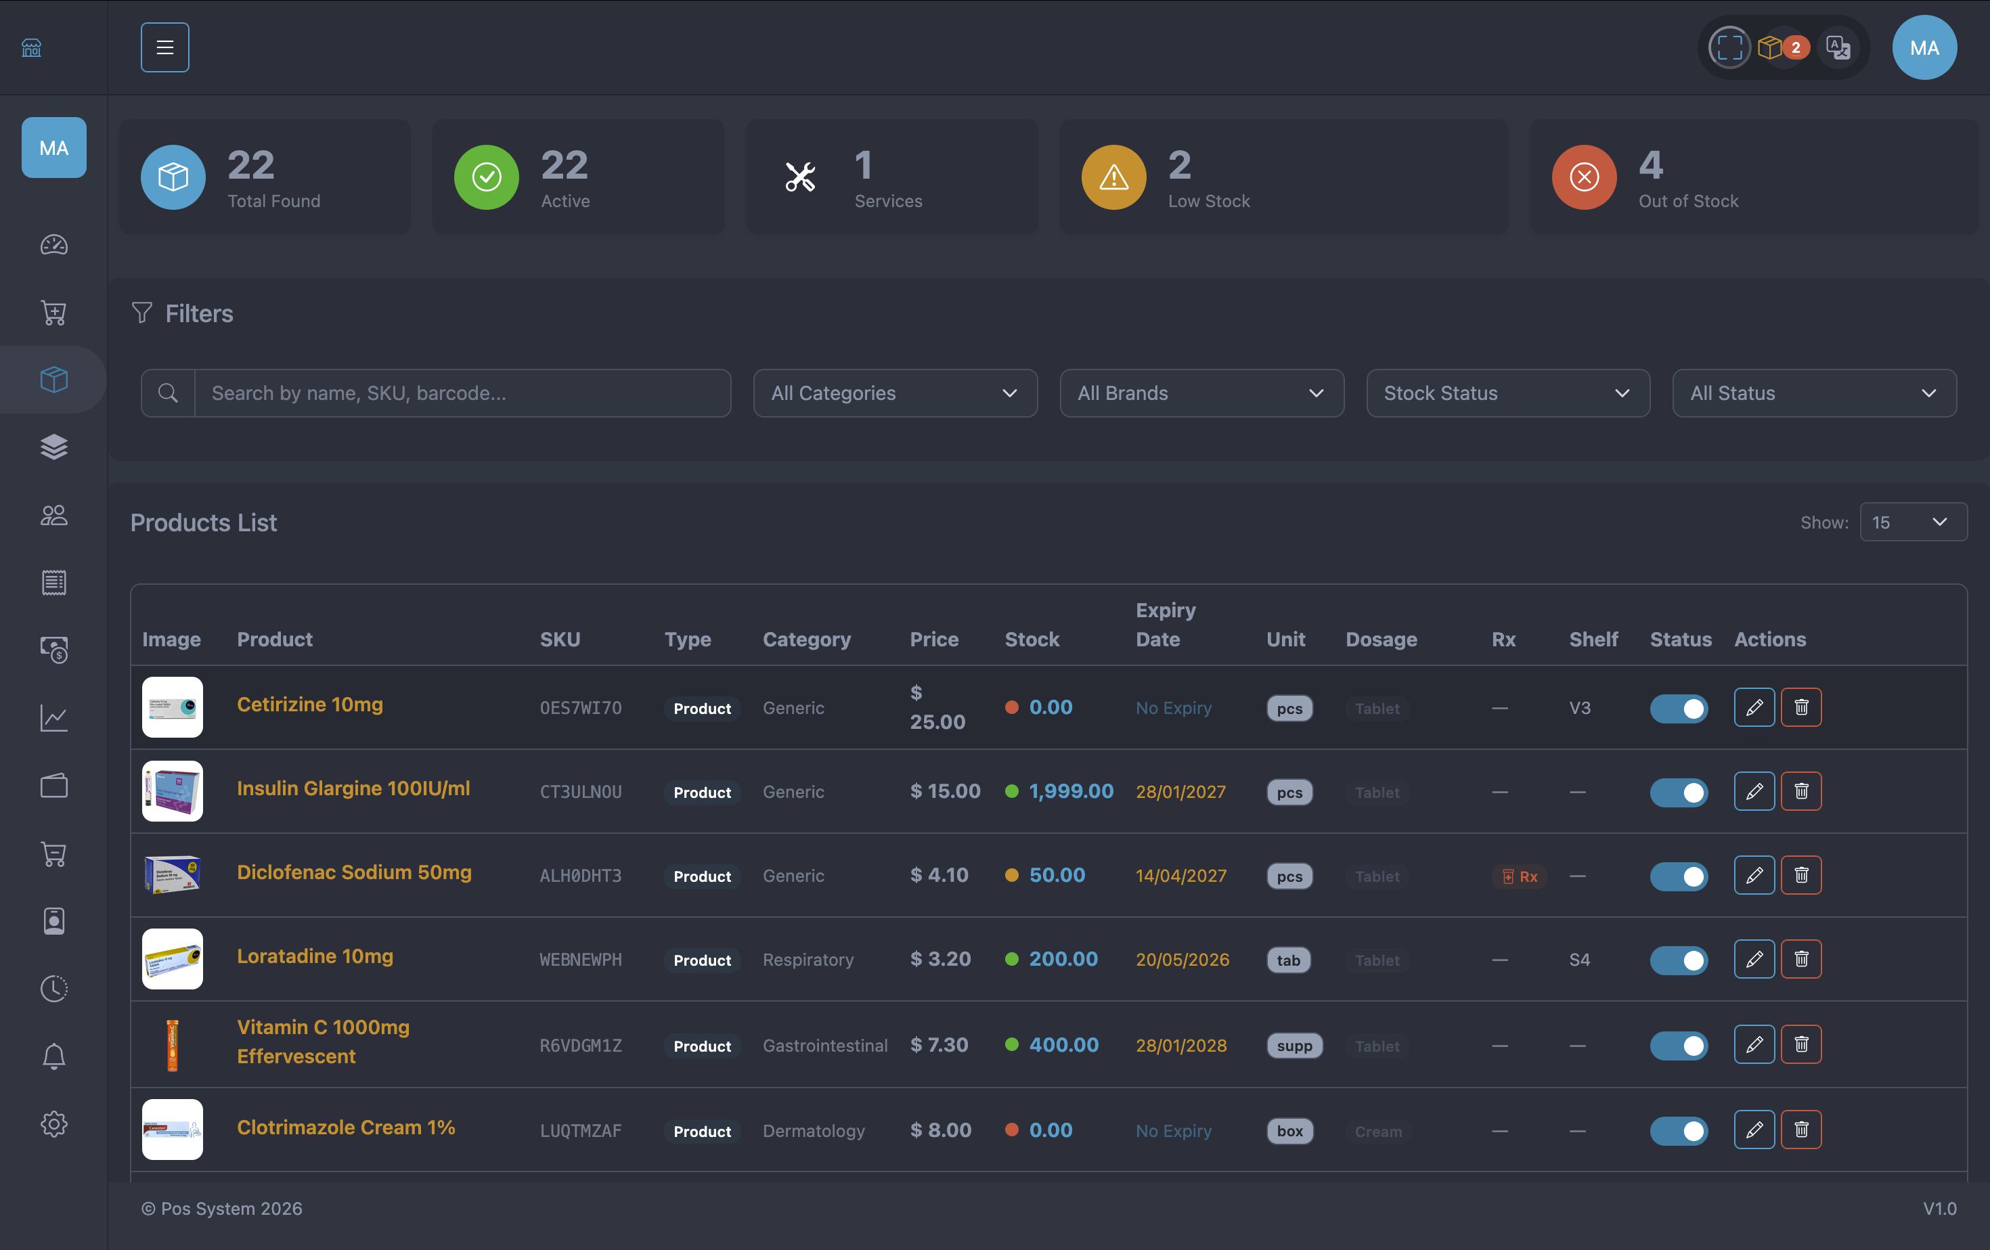Open the Stock Status filter dropdown

pyautogui.click(x=1507, y=393)
